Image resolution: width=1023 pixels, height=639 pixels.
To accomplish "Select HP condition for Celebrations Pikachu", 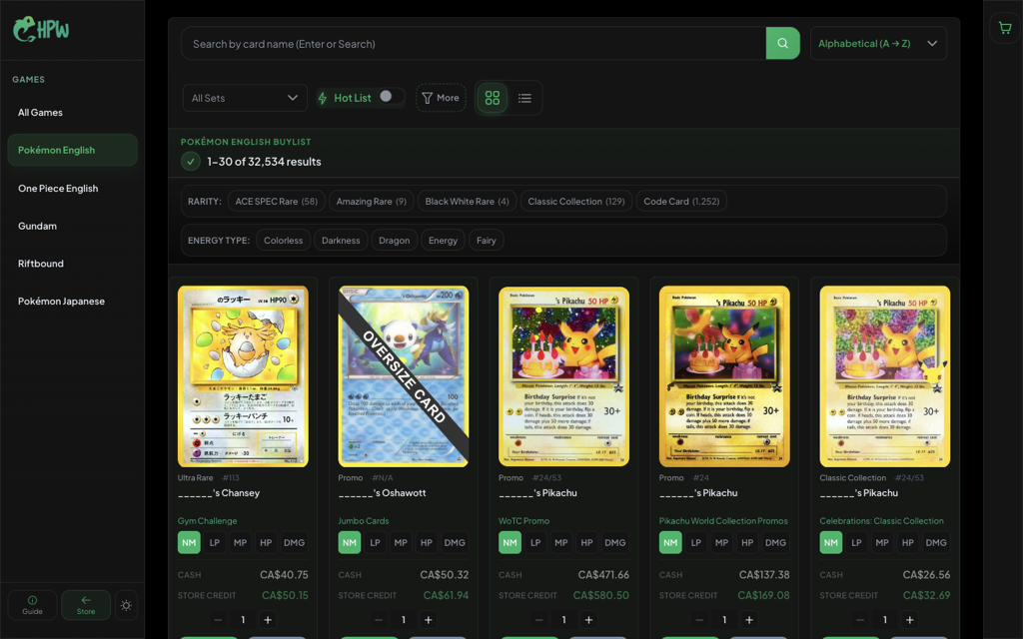I will [x=907, y=542].
